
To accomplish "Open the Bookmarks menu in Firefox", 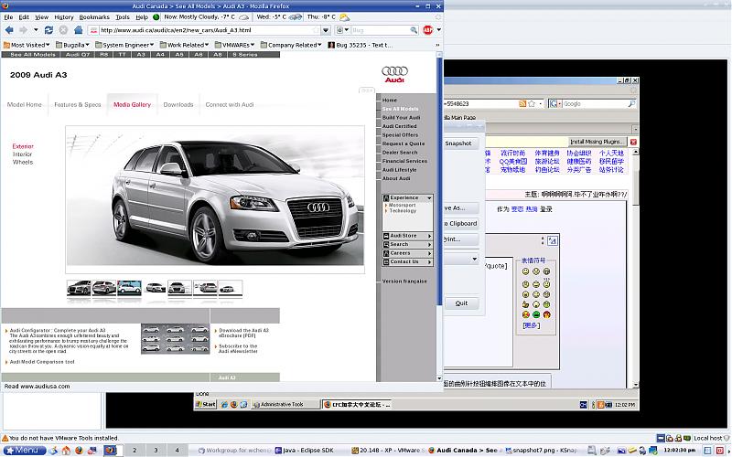I will pos(93,16).
